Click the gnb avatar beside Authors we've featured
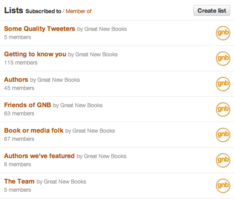 223,160
